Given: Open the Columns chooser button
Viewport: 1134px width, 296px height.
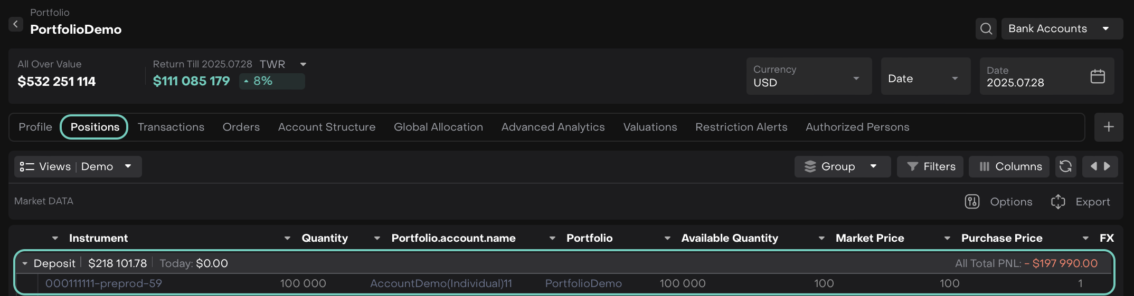Looking at the screenshot, I should tap(1009, 166).
